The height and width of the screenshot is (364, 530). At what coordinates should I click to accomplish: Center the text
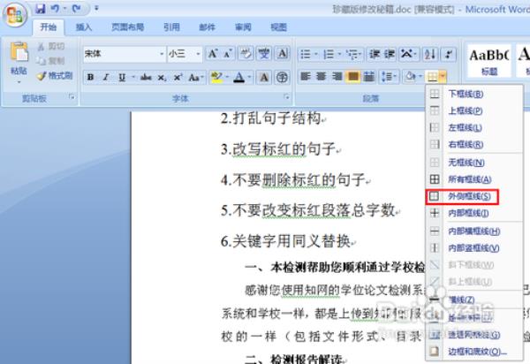coord(322,77)
